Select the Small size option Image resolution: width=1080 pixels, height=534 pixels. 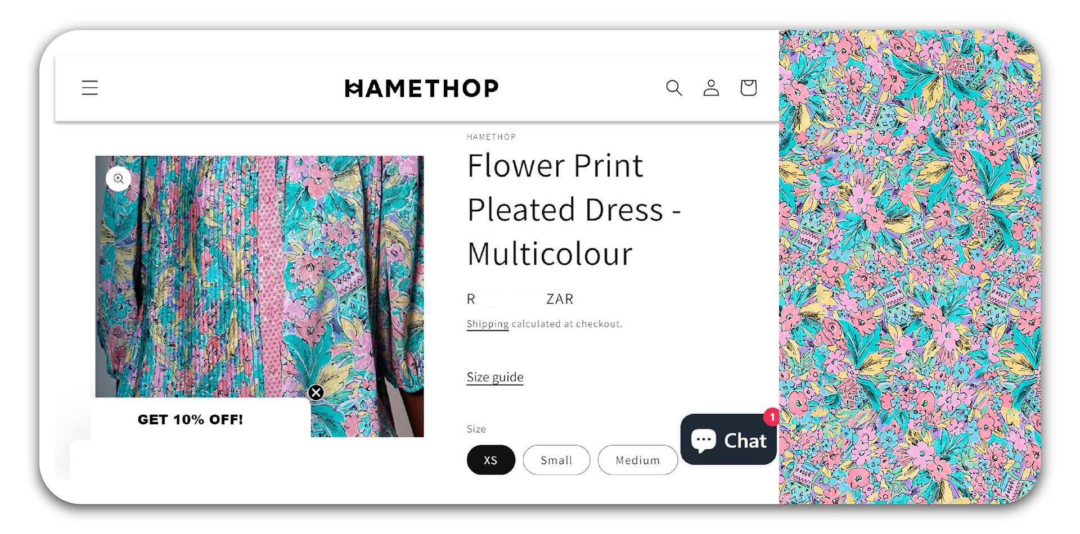[x=556, y=460]
